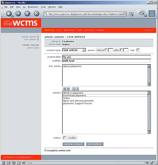The height and width of the screenshot is (165, 158).
Task: Reload the page with the Reload button
Action: (27, 14)
